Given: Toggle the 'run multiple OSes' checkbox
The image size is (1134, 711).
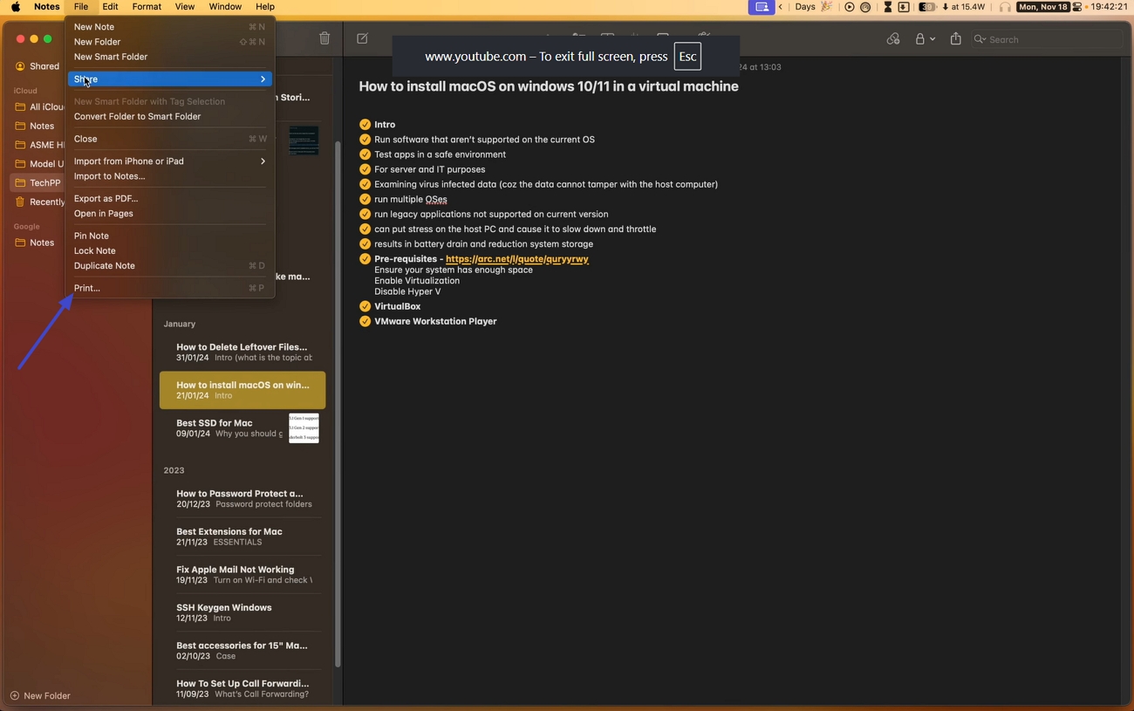Looking at the screenshot, I should 365,199.
